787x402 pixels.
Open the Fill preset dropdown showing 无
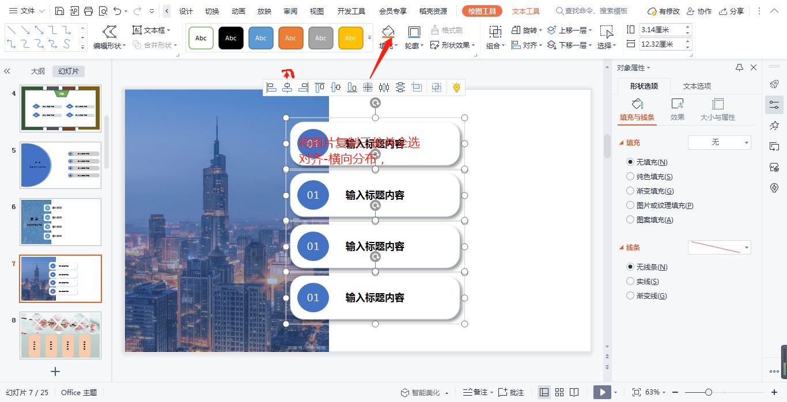720,142
